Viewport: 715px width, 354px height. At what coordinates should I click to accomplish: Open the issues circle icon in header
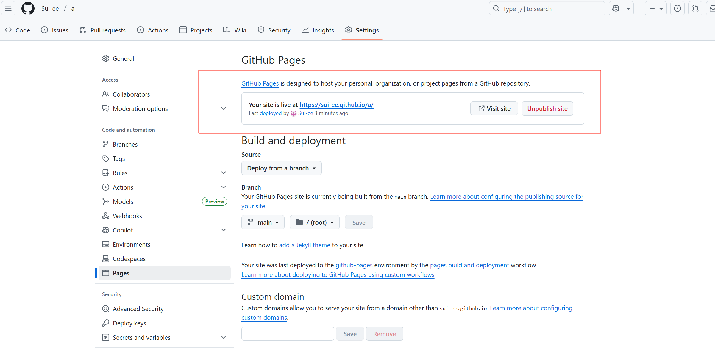677,8
